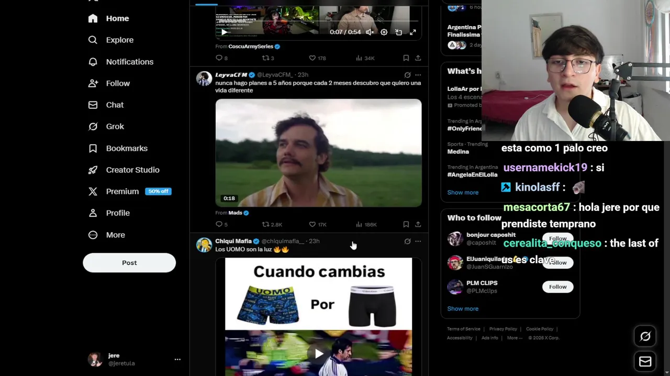Repost LeyvaCFM post with 2.8K reposts
670x376 pixels.
[x=272, y=225]
